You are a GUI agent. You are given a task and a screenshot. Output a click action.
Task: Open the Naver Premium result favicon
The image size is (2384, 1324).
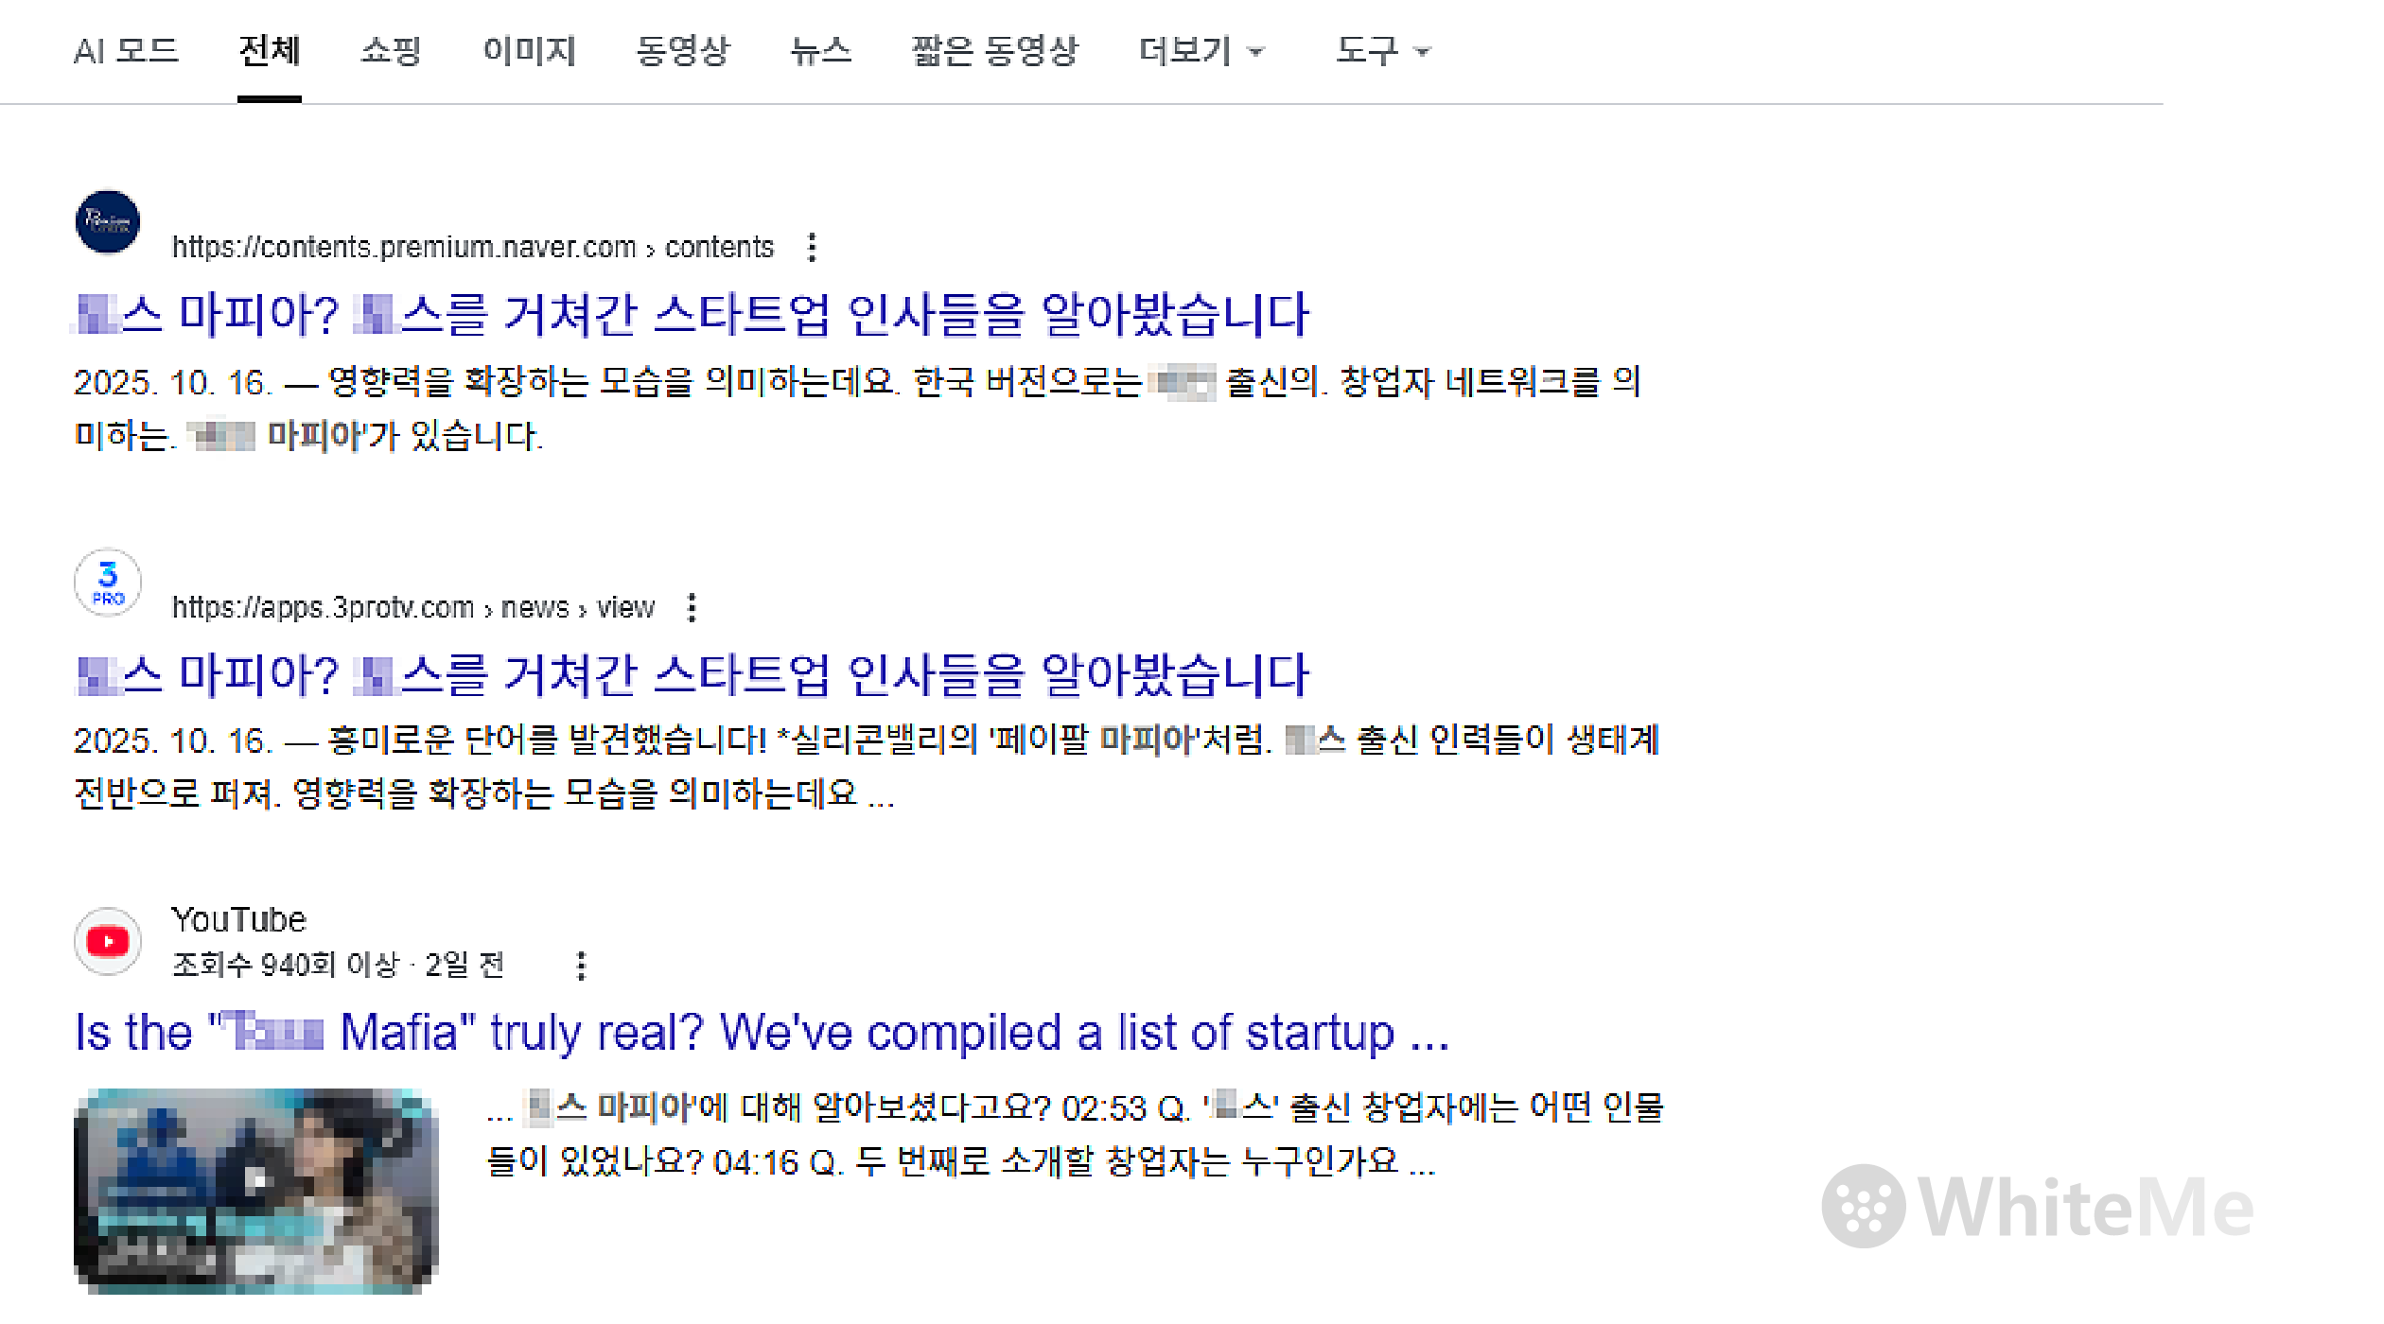pyautogui.click(x=108, y=223)
